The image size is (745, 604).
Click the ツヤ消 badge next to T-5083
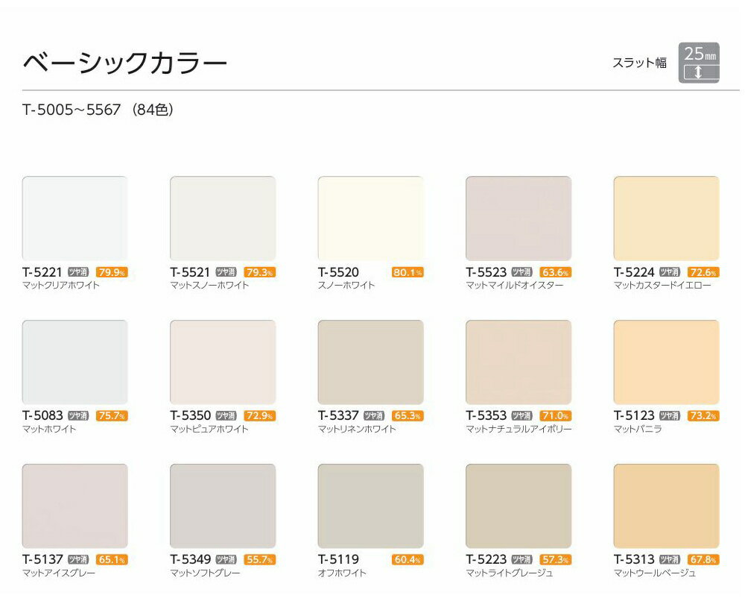78,416
